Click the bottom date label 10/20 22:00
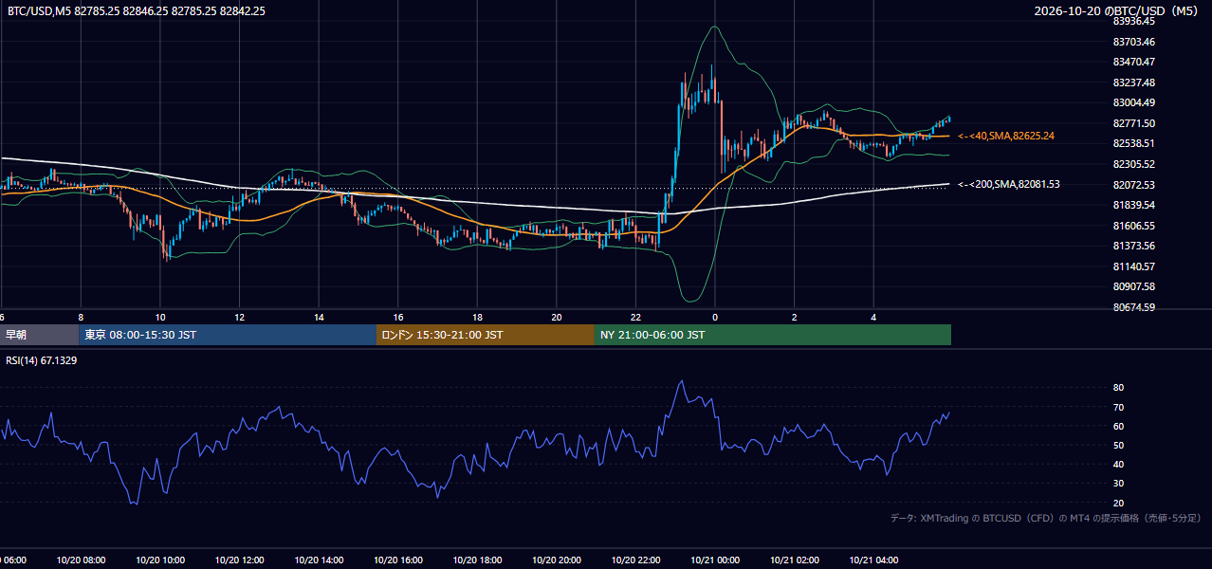Image resolution: width=1212 pixels, height=569 pixels. coord(636,560)
